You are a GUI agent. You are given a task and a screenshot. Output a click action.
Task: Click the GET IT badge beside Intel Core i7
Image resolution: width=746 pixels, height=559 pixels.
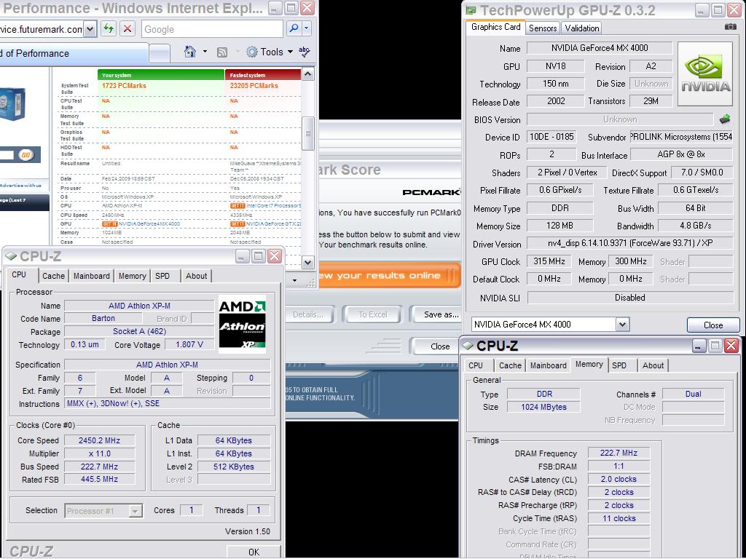click(x=237, y=206)
